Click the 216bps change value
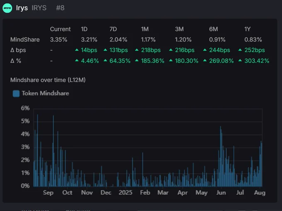The width and height of the screenshot is (282, 211). pyautogui.click(x=185, y=50)
